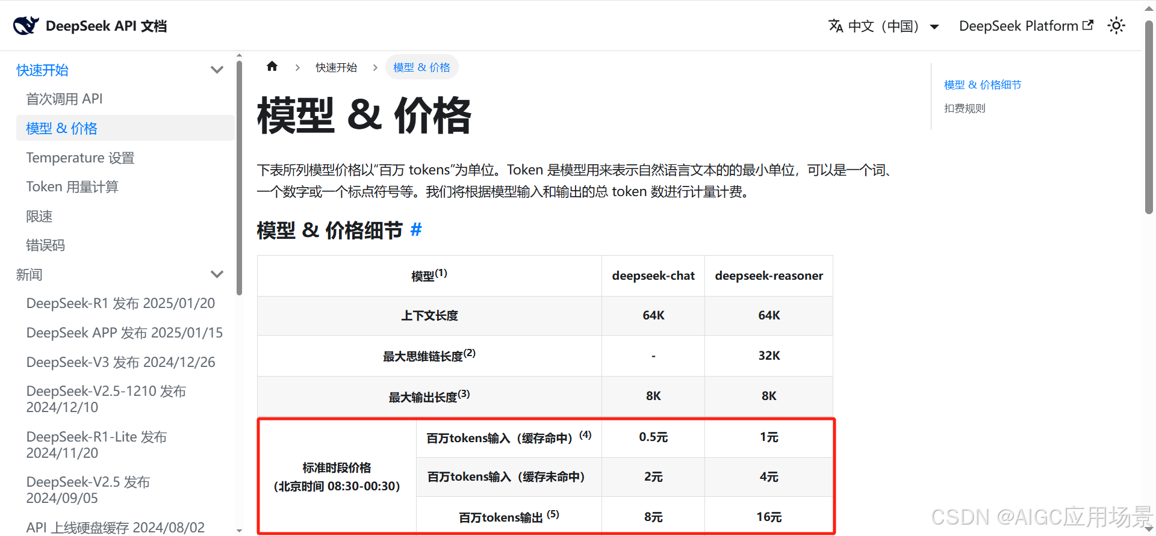Viewport: 1156px width, 536px height.
Task: Collapse the 新闻 sidebar section chevron
Action: tap(217, 274)
